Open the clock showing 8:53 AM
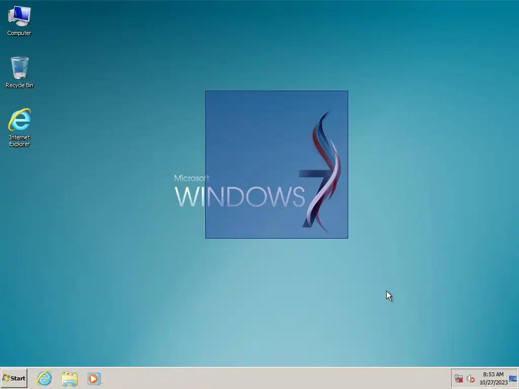 tap(493, 378)
